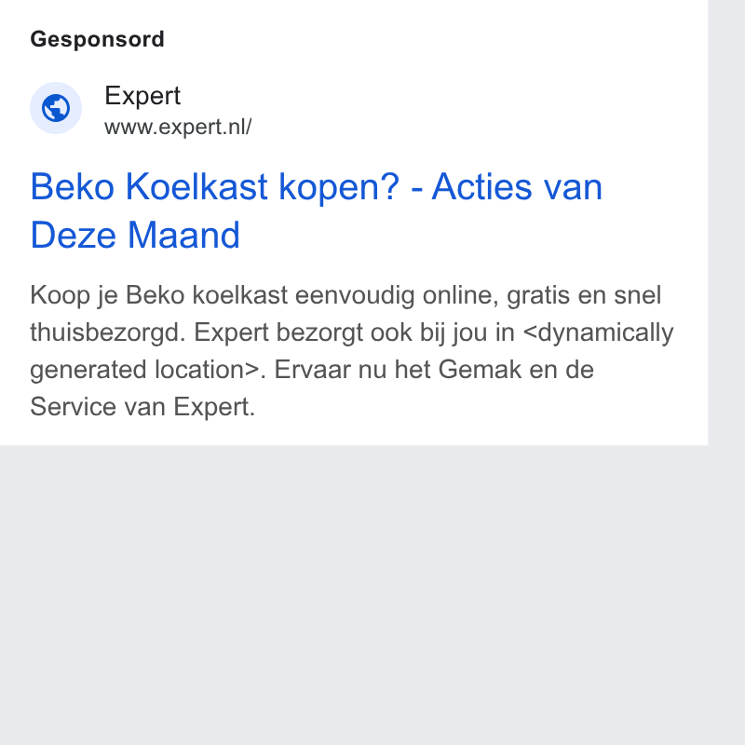The height and width of the screenshot is (745, 745).
Task: Click the "Service van Expert." closing line
Action: pos(142,407)
